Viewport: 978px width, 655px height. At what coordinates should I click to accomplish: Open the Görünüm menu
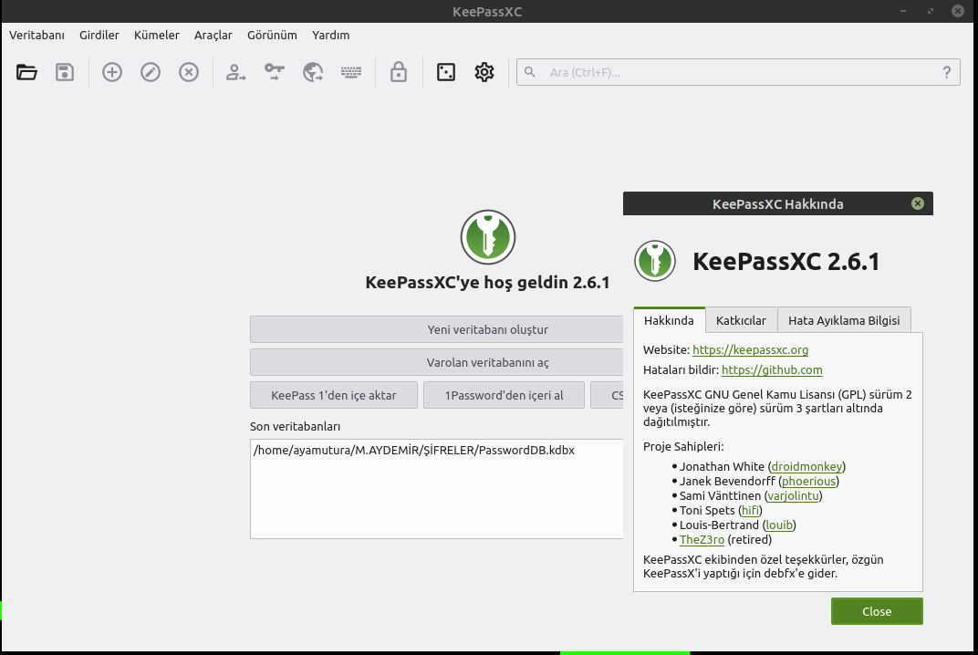272,35
